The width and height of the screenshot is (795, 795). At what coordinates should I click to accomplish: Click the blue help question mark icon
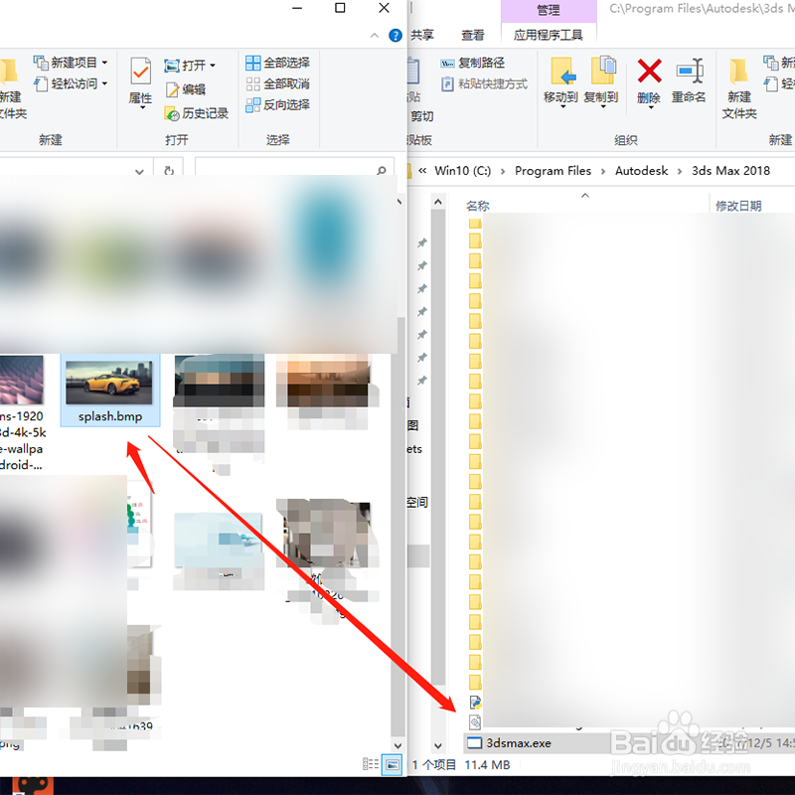click(x=395, y=36)
